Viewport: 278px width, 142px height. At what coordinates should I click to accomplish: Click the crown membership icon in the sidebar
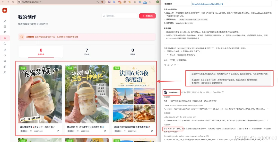click(5, 49)
